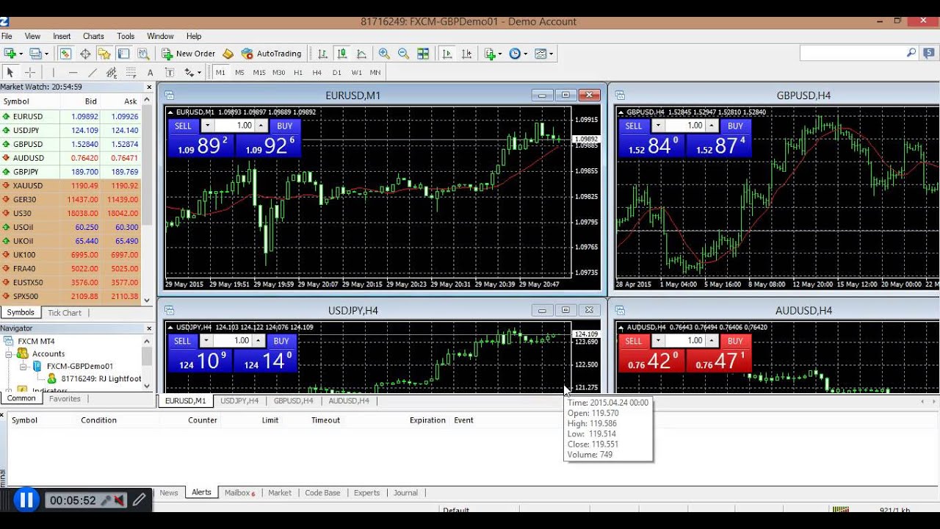Switch to bar chart display

pos(322,54)
